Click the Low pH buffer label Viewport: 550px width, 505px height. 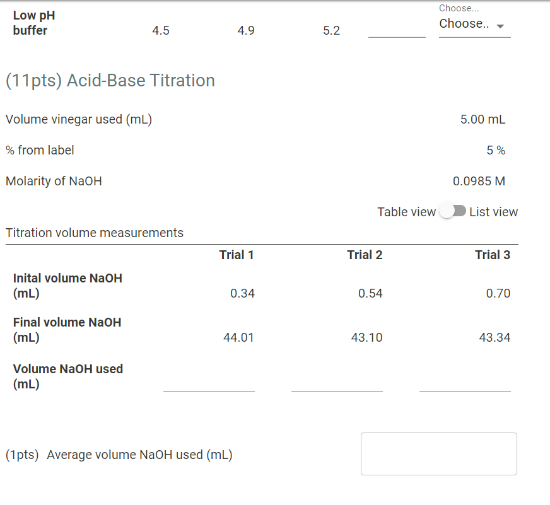pos(33,23)
